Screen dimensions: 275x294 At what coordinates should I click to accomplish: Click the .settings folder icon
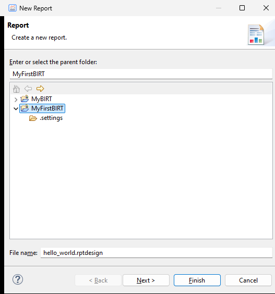[33, 118]
